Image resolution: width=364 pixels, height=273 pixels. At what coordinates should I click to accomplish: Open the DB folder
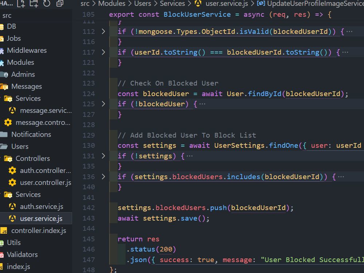[x=11, y=27]
